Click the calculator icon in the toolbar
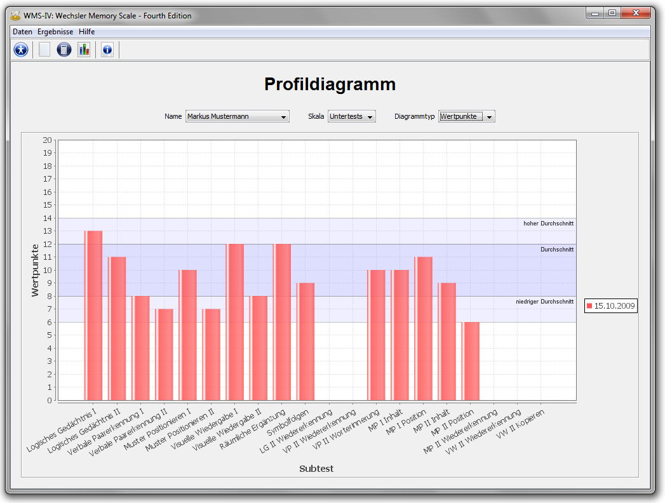 [64, 50]
